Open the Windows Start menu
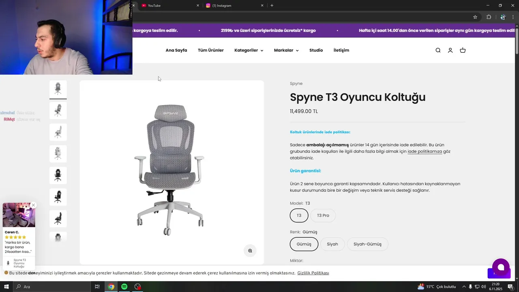This screenshot has height=292, width=519. 6,287
